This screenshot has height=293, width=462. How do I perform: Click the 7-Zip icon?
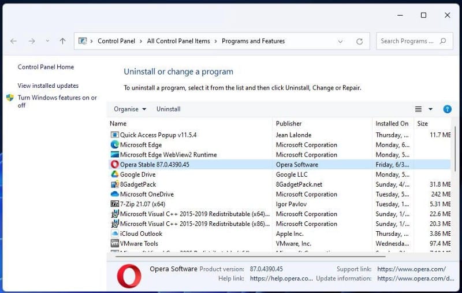coord(114,204)
